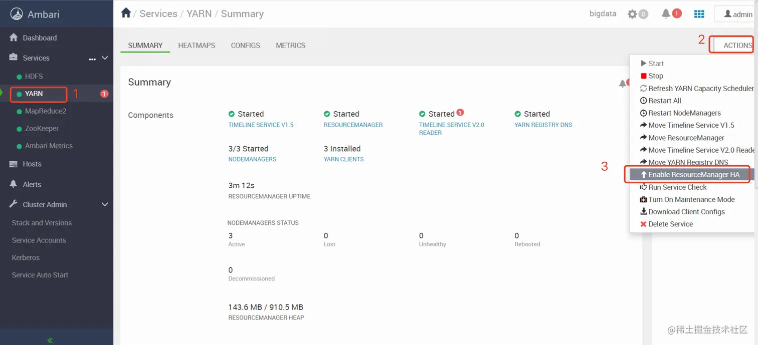The image size is (758, 345).
Task: Click the Services more-options dots
Action: coord(92,59)
